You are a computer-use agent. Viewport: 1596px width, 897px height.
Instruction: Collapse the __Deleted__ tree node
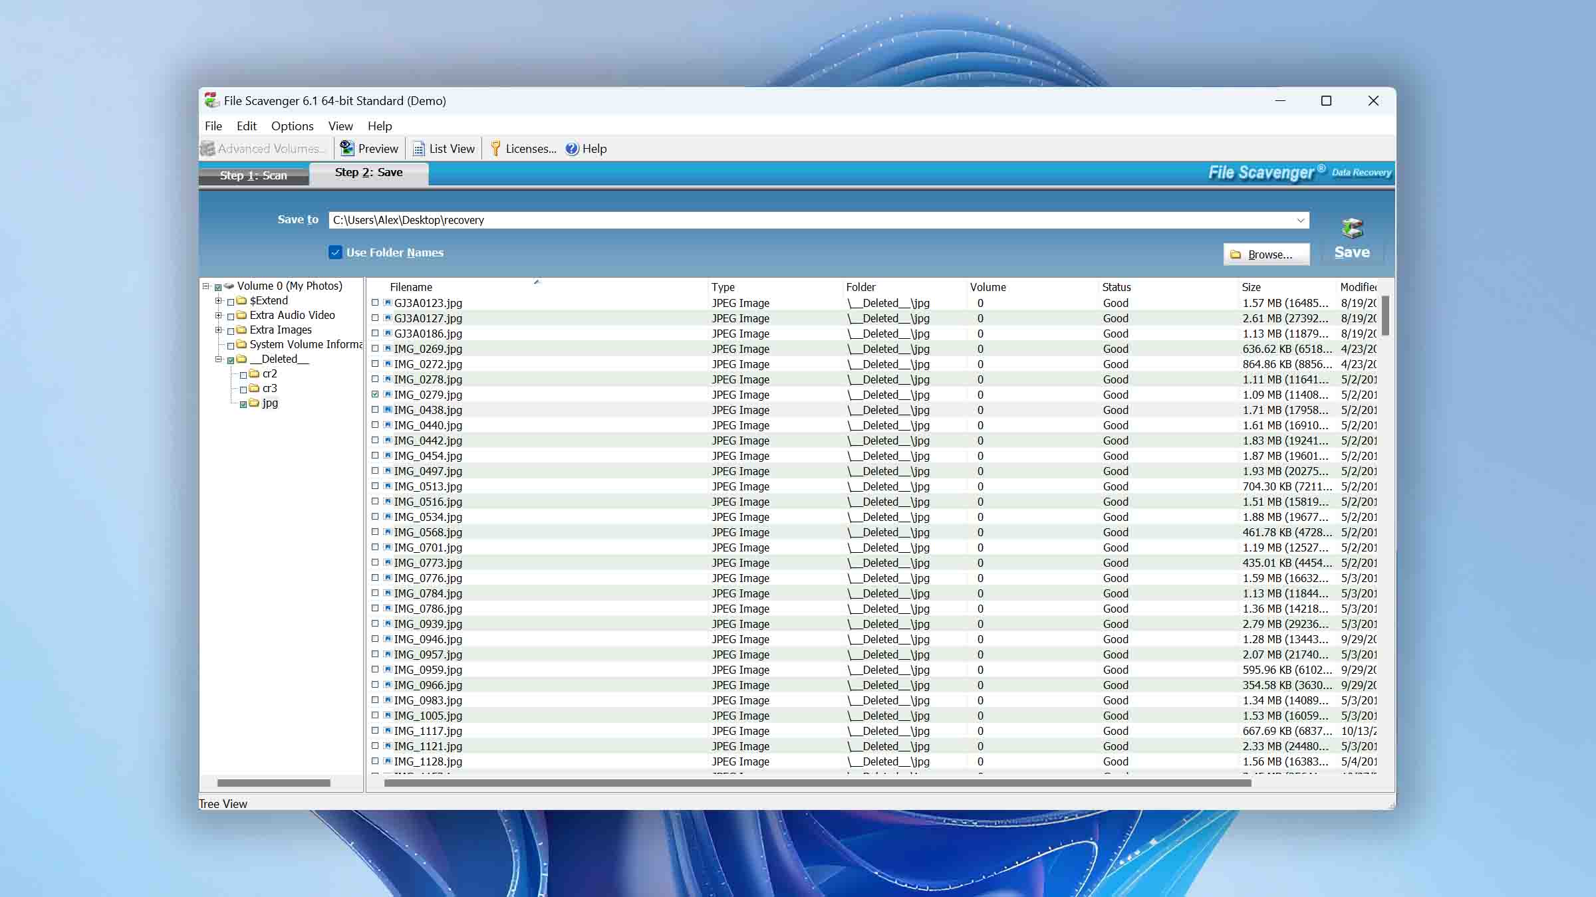point(218,359)
